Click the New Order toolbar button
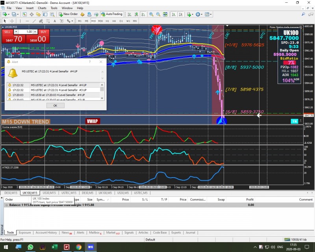This screenshot has height=252, width=315. (68, 14)
